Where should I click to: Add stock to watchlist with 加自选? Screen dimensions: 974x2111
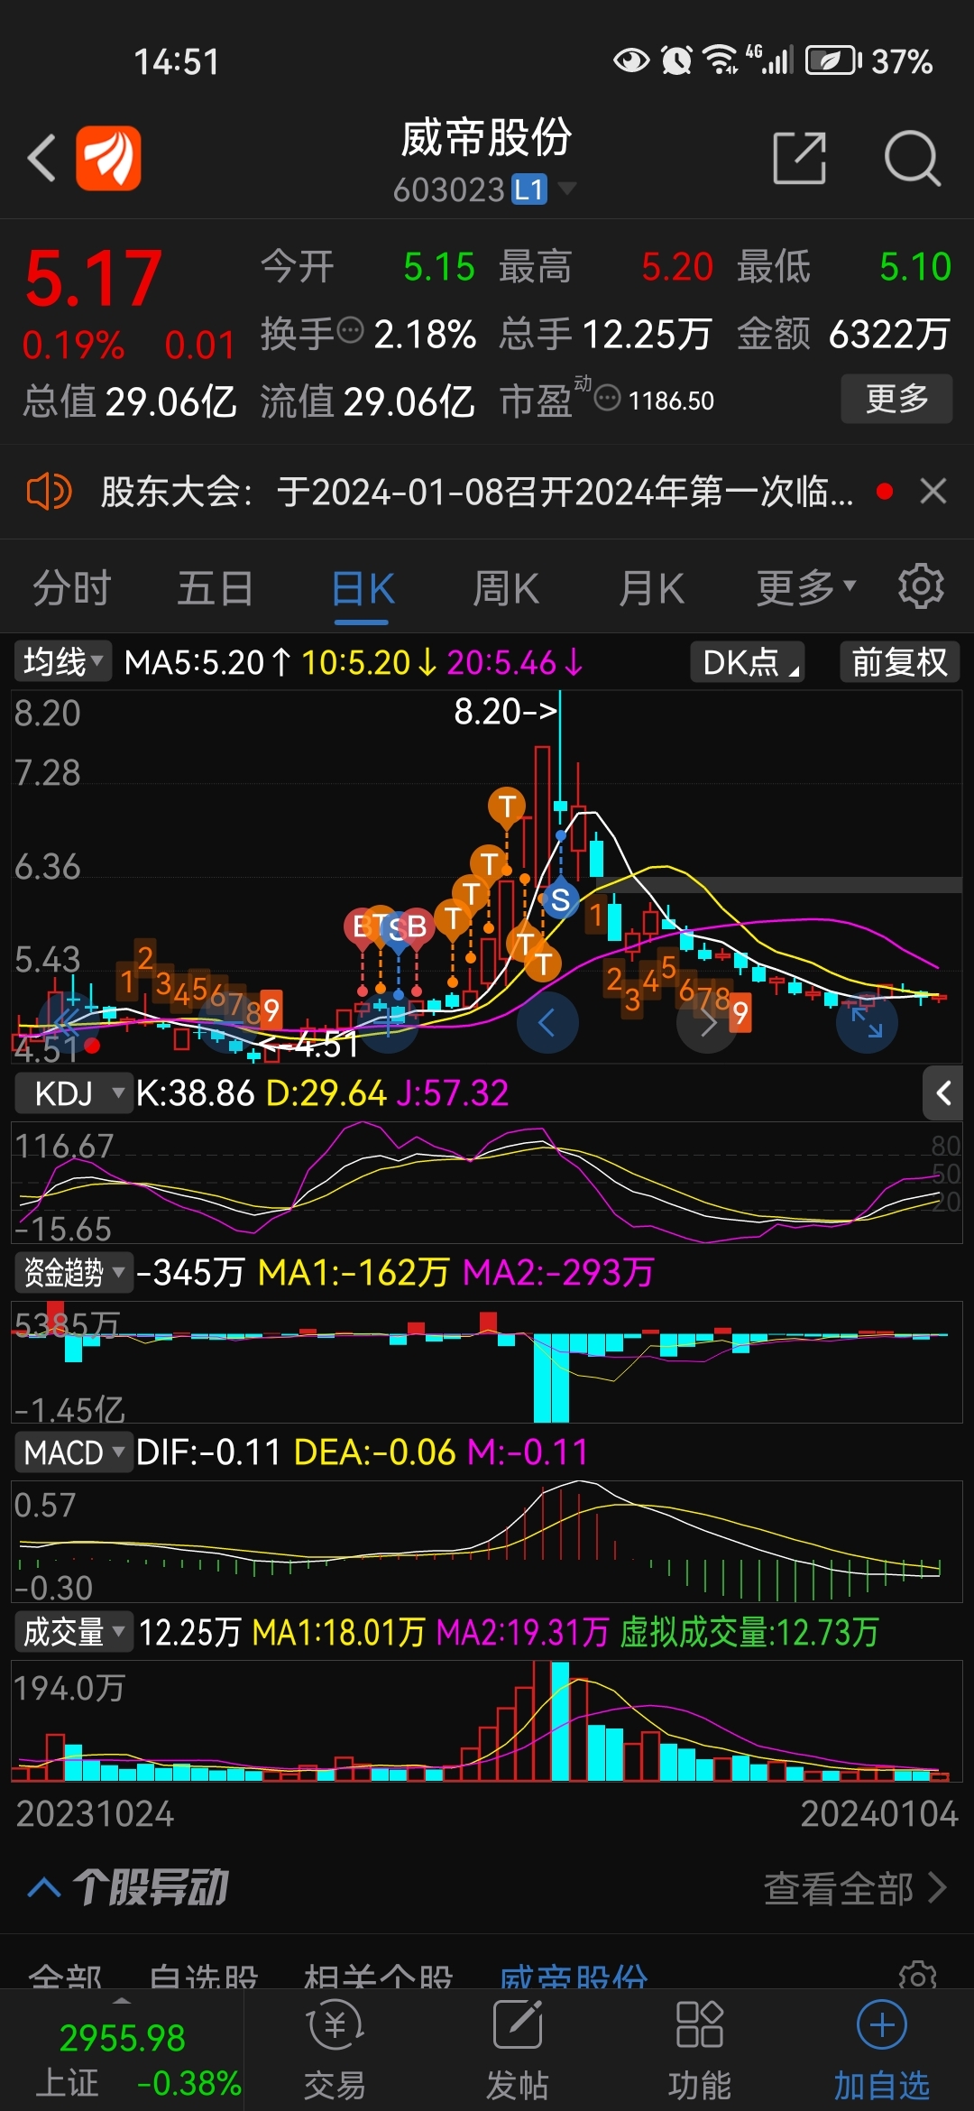[x=881, y=2051]
